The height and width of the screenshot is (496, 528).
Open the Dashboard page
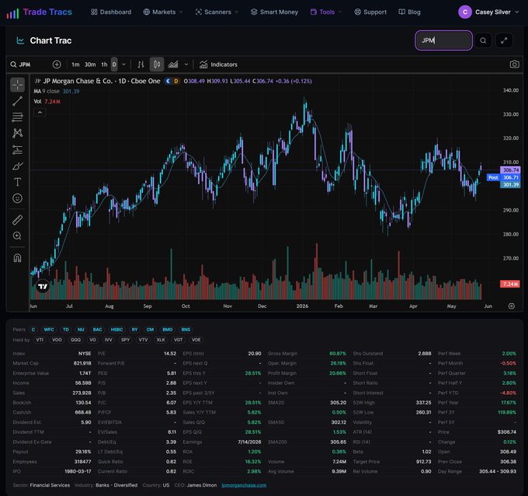(x=111, y=12)
